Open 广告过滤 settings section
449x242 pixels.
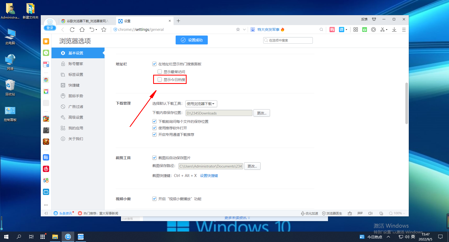pyautogui.click(x=78, y=107)
